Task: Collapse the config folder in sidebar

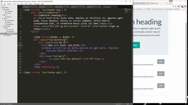Action: click(x=3, y=9)
